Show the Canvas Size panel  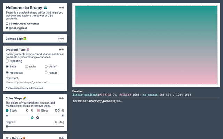61,39
